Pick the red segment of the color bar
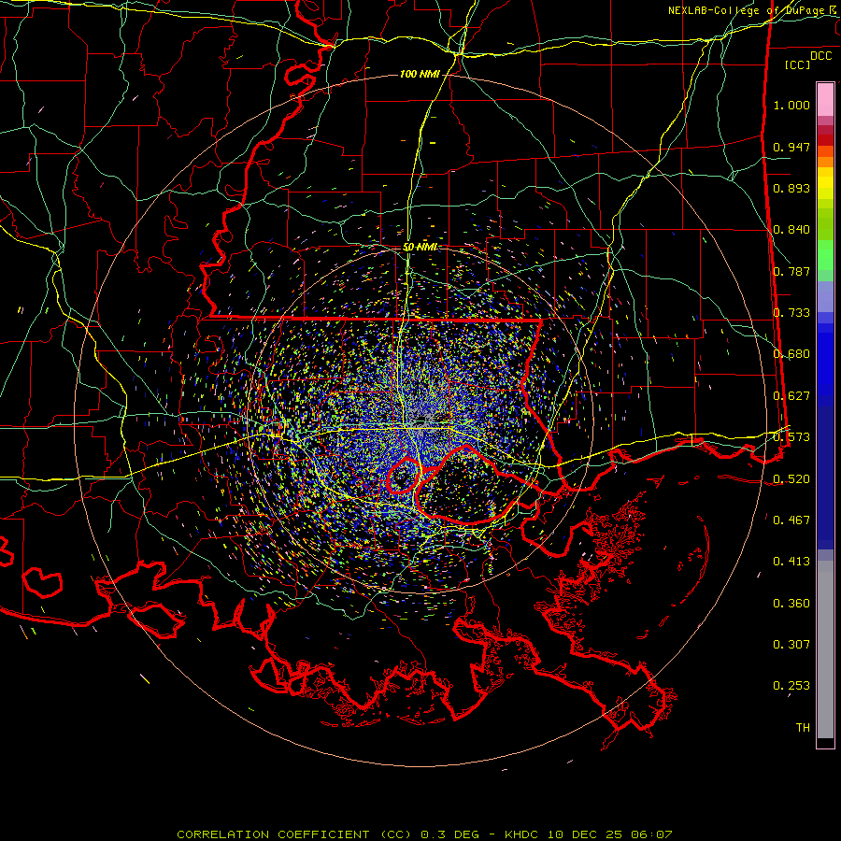The image size is (841, 841). [x=825, y=140]
